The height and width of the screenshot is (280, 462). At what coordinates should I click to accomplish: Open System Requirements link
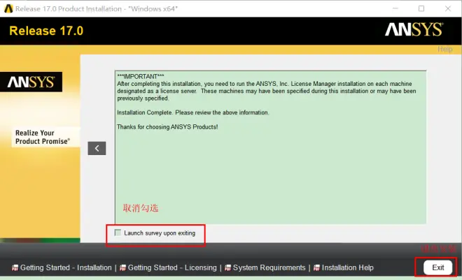click(269, 267)
